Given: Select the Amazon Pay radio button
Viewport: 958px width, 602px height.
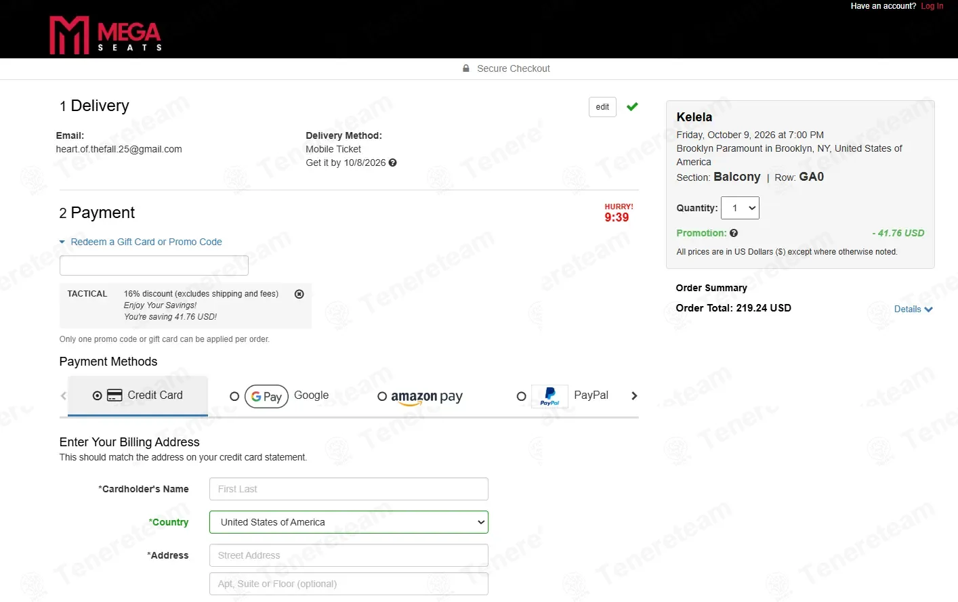Looking at the screenshot, I should coord(382,396).
